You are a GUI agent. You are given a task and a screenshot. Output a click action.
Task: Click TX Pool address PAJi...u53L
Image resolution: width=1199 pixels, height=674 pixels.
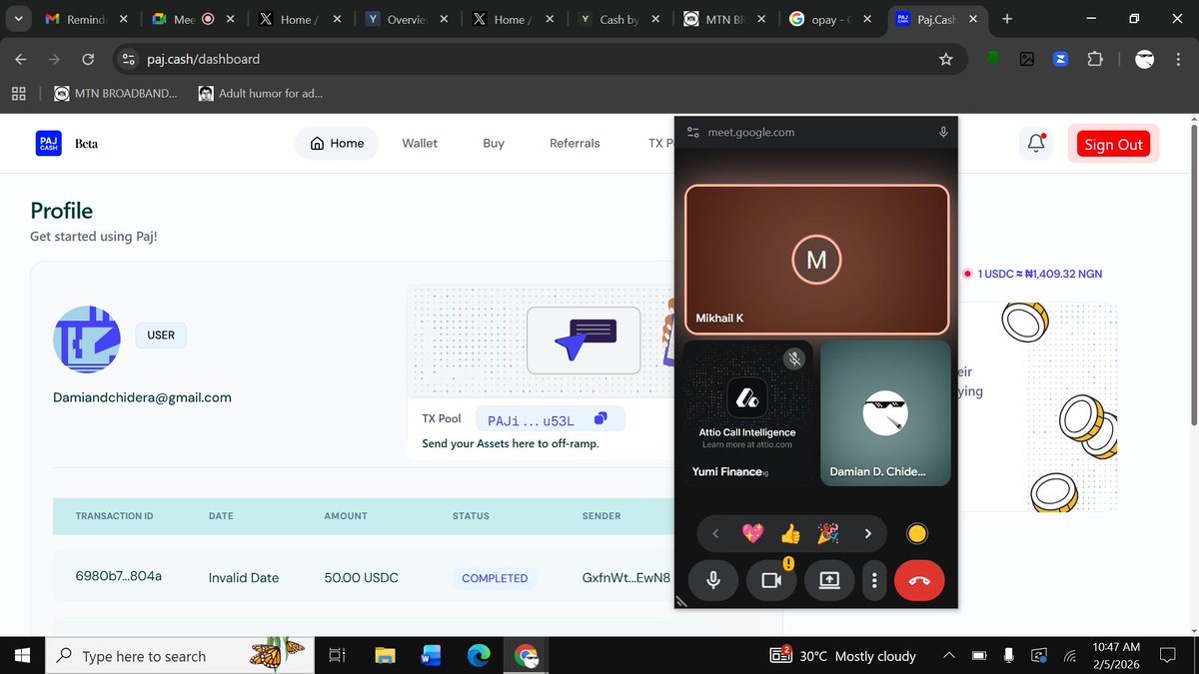pos(531,419)
